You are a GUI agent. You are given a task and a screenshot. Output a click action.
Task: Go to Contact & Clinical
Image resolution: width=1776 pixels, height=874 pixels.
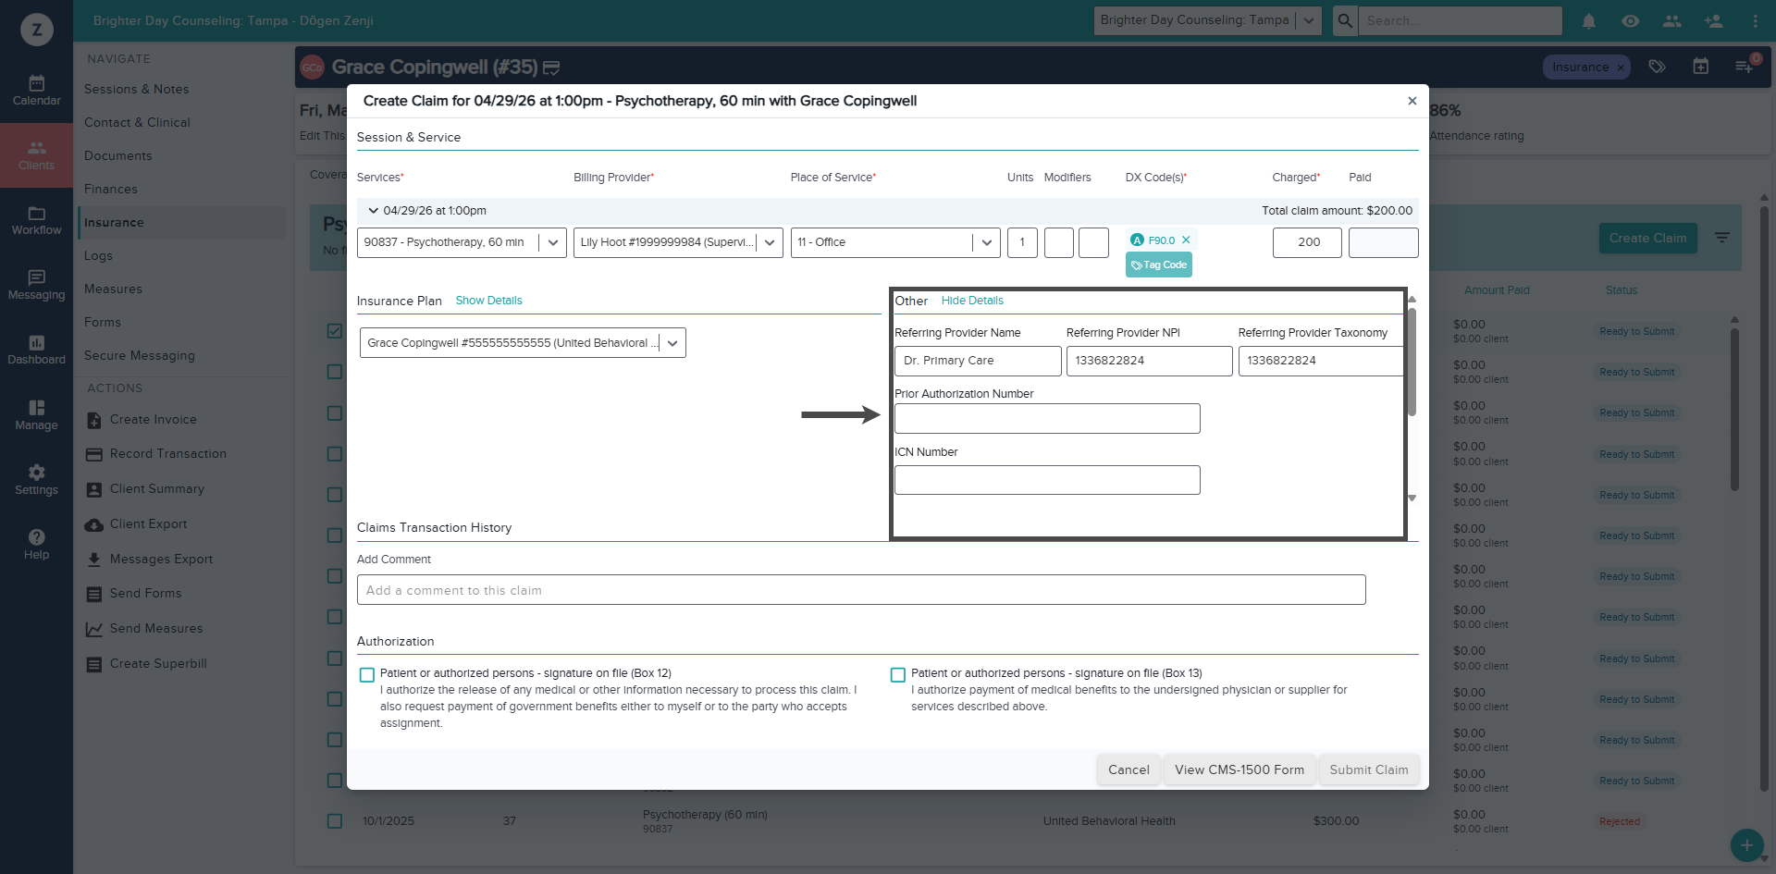(x=137, y=123)
